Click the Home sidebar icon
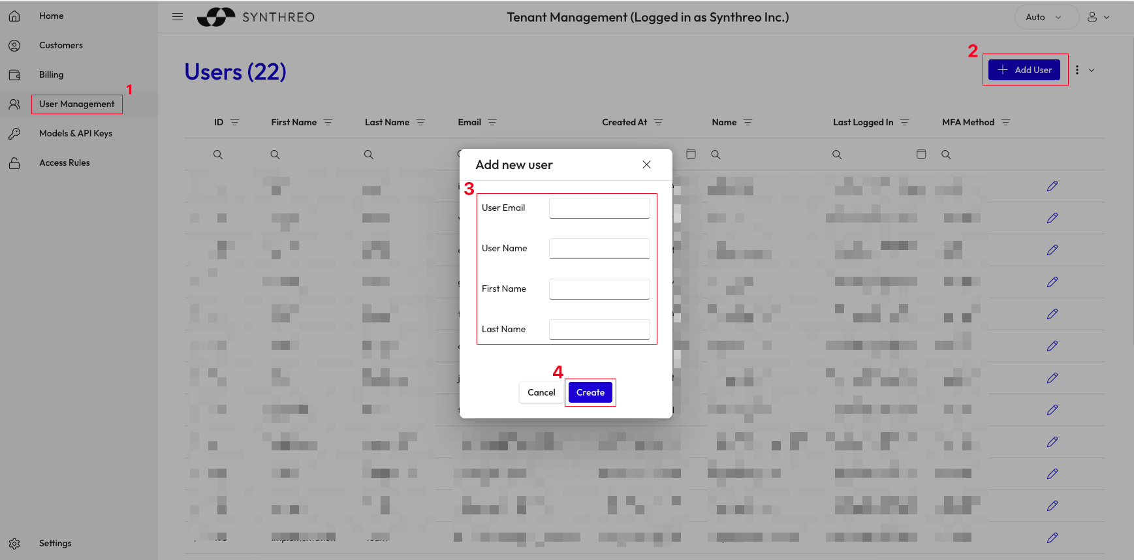Viewport: 1134px width, 560px height. coord(14,16)
